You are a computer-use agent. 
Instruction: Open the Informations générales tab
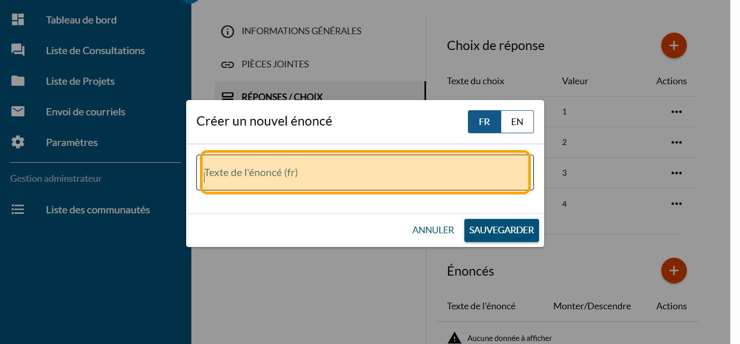pyautogui.click(x=301, y=31)
